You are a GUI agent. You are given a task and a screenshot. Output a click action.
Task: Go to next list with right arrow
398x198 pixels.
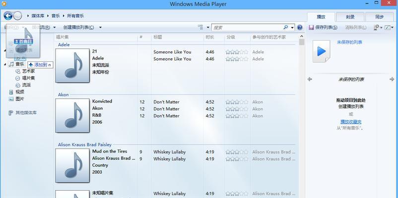392,79
